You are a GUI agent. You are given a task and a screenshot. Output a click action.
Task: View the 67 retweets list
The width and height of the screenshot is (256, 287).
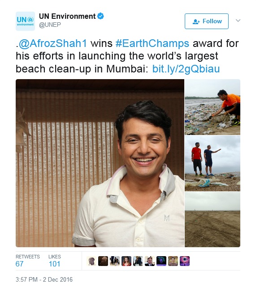(27, 261)
